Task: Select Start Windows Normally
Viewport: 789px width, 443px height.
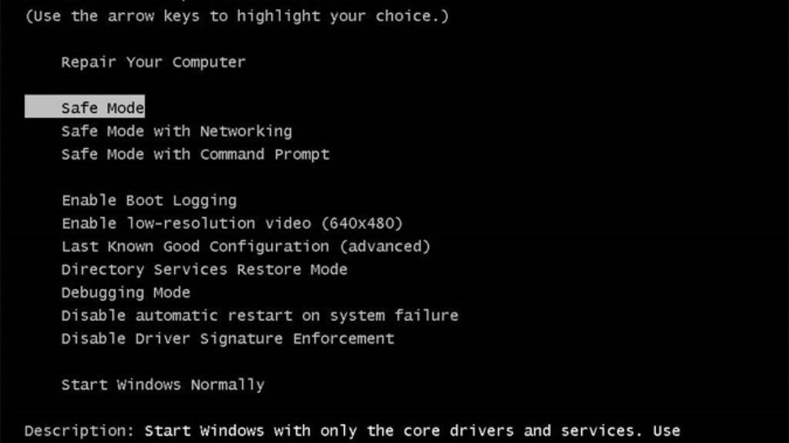Action: [162, 385]
